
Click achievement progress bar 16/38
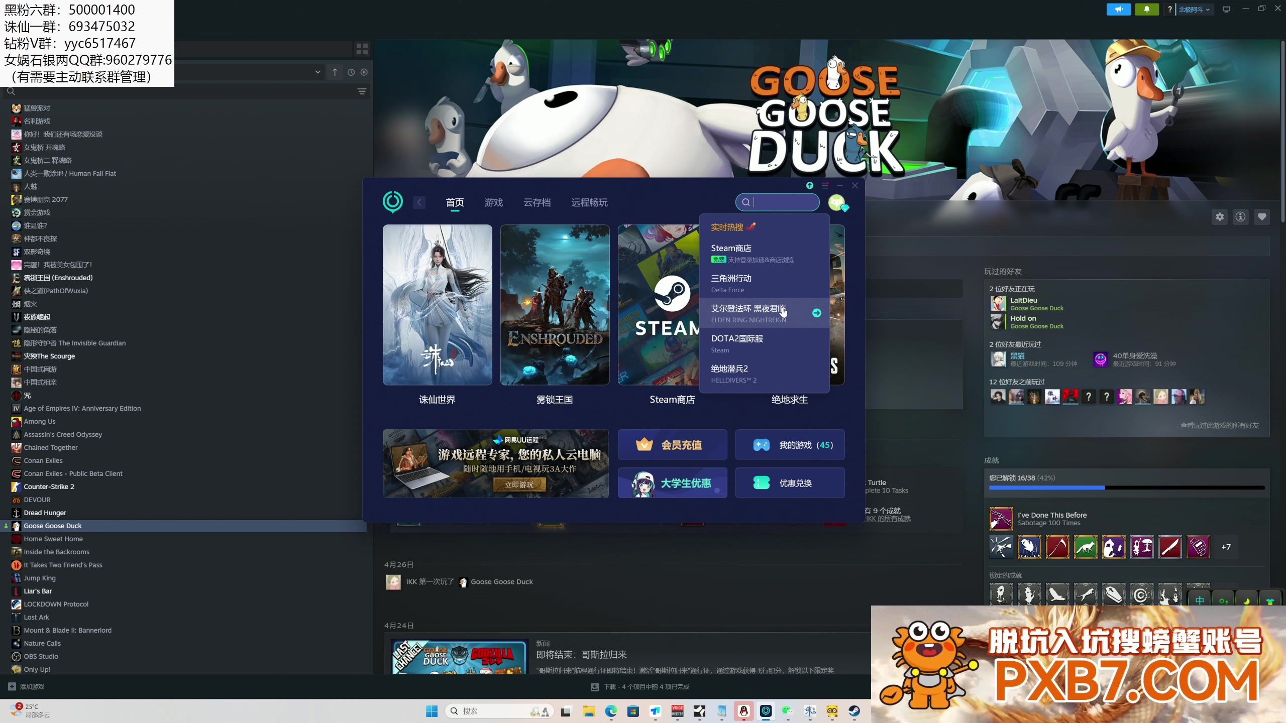pos(1127,488)
